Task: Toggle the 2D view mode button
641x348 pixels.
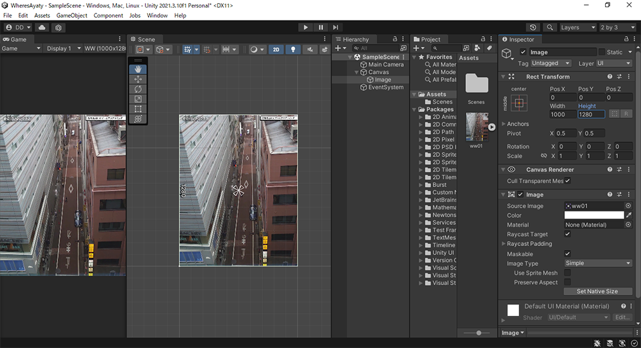Action: click(276, 49)
